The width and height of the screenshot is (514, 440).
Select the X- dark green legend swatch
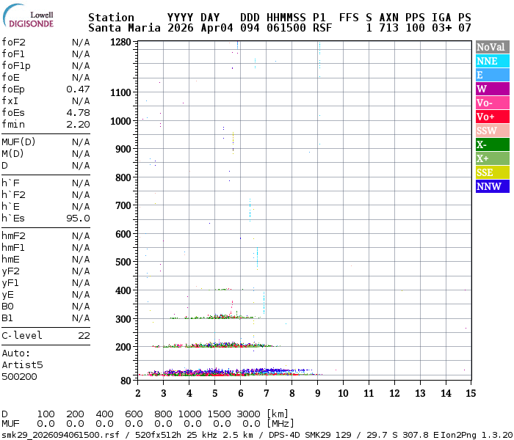point(492,144)
